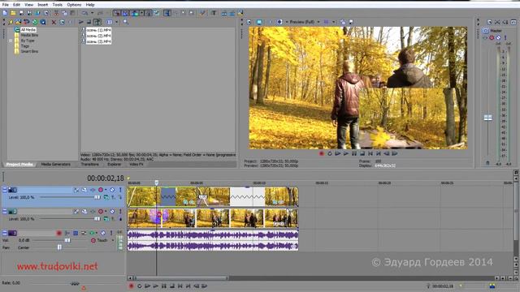
Task: Save the project using the Save icon
Action: [21, 13]
